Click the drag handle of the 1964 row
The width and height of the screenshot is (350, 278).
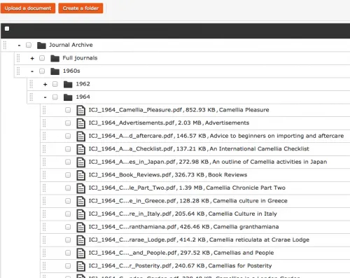click(x=31, y=97)
